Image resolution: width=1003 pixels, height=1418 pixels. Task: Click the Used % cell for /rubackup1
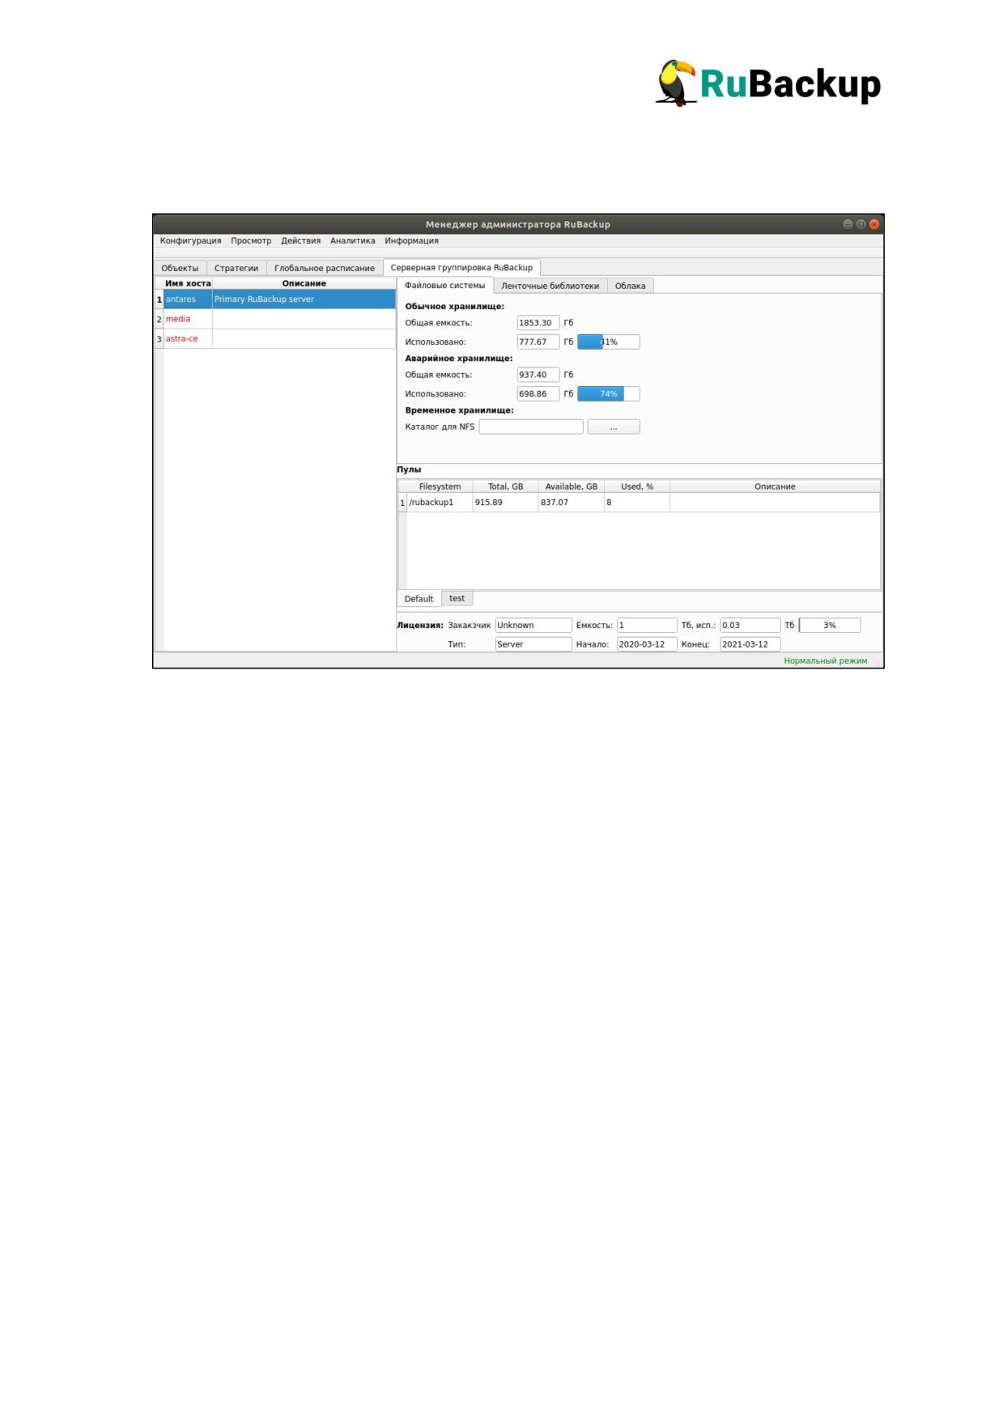click(x=637, y=503)
